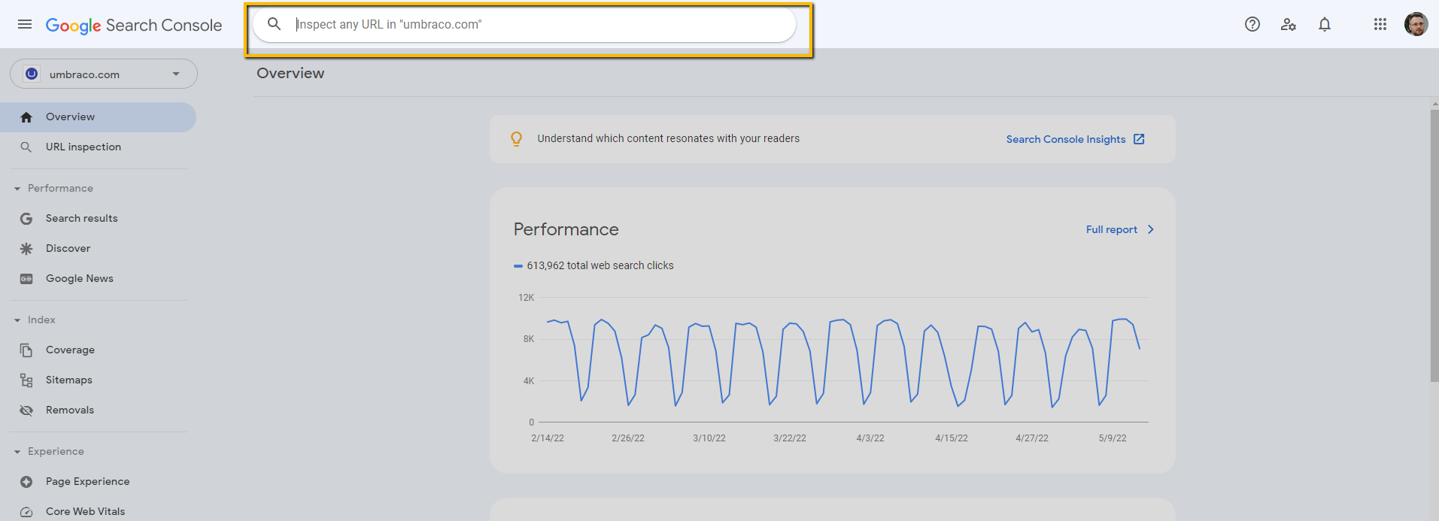Click the umbraco.com property favicon
Image resolution: width=1439 pixels, height=521 pixels.
[x=32, y=74]
